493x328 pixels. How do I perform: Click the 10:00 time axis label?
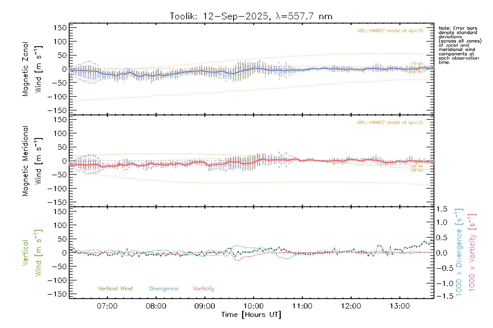pos(253,306)
